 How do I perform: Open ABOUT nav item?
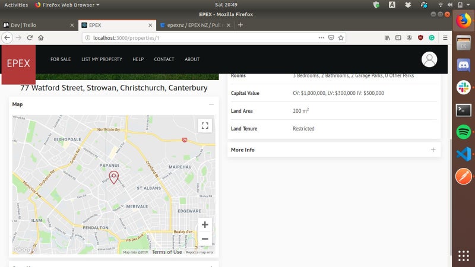pos(192,59)
